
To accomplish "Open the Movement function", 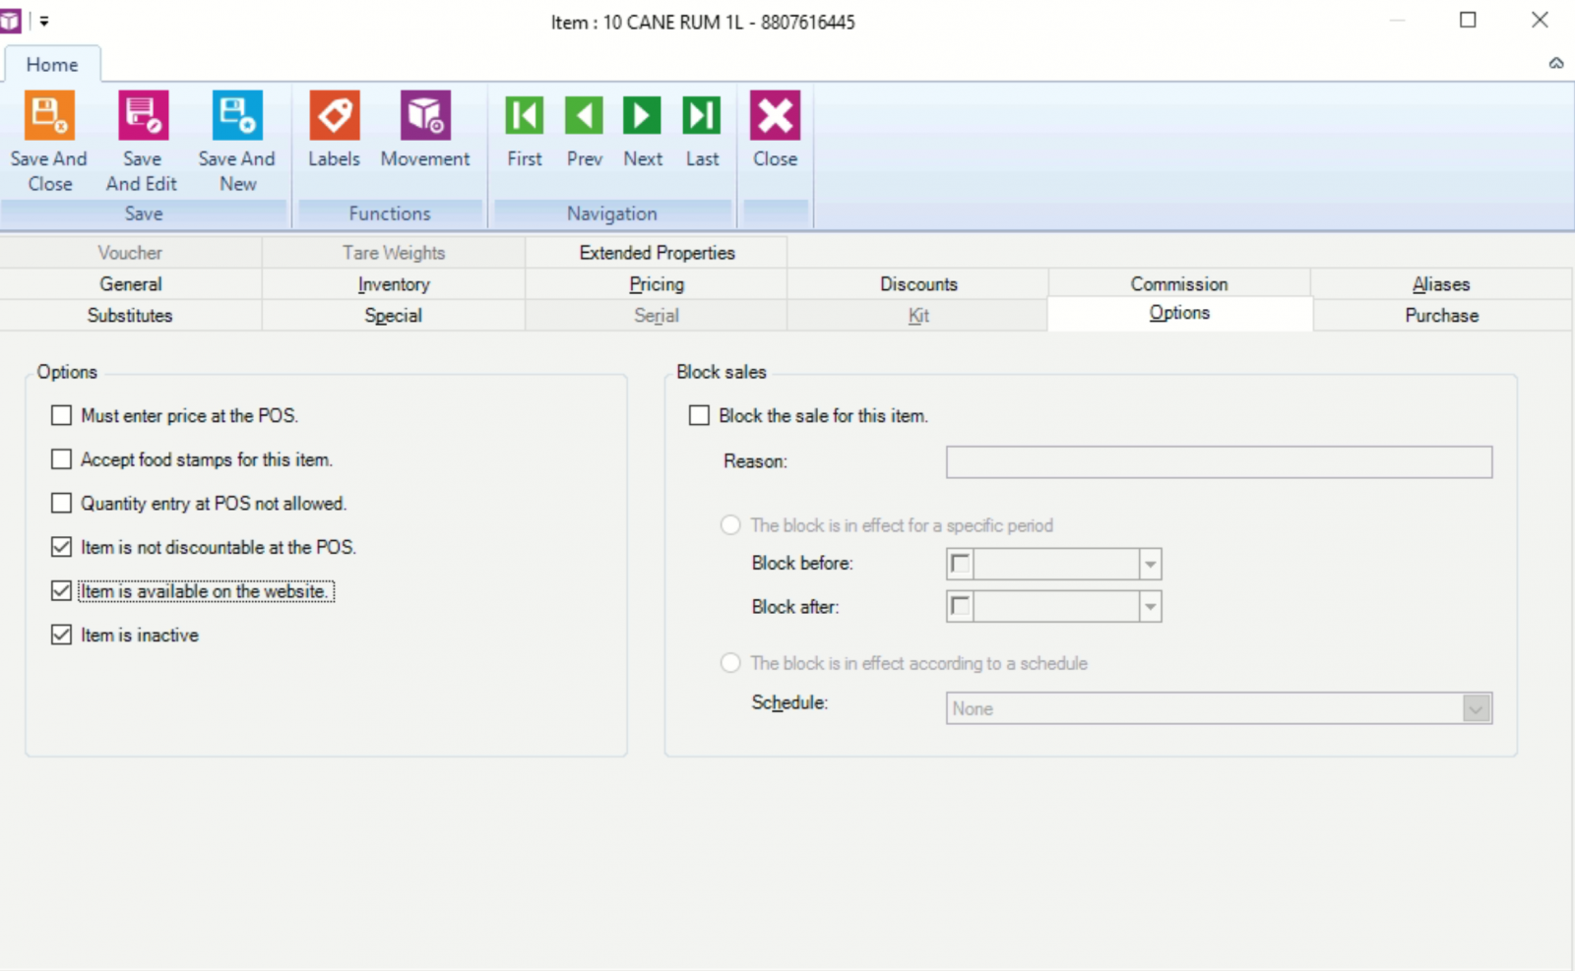I will [x=425, y=116].
